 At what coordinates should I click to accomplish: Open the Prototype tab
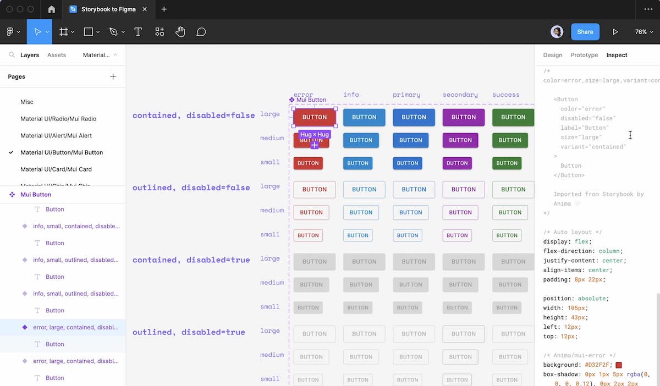pos(584,55)
